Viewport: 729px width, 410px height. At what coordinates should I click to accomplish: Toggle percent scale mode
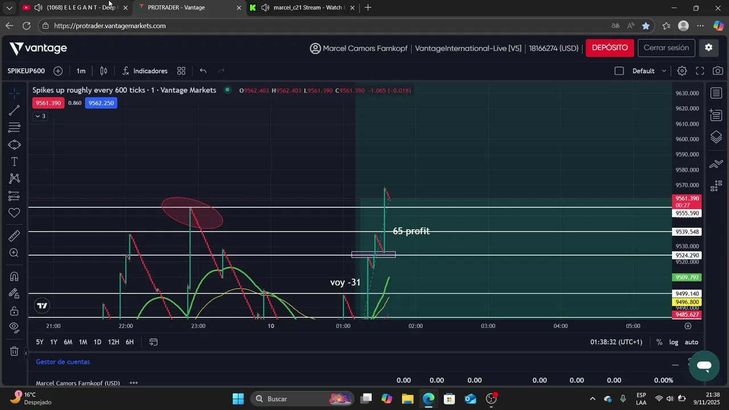(659, 342)
